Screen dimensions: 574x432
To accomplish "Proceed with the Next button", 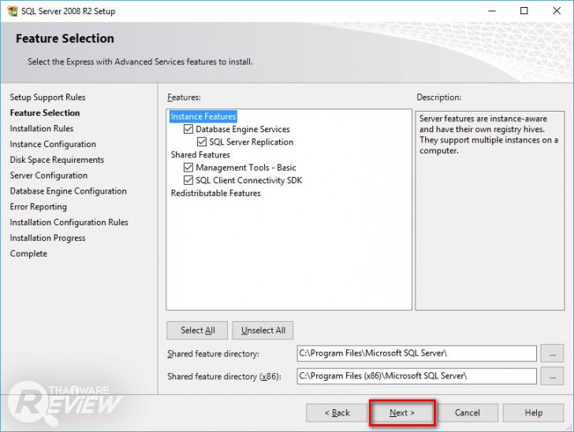I will pos(402,412).
